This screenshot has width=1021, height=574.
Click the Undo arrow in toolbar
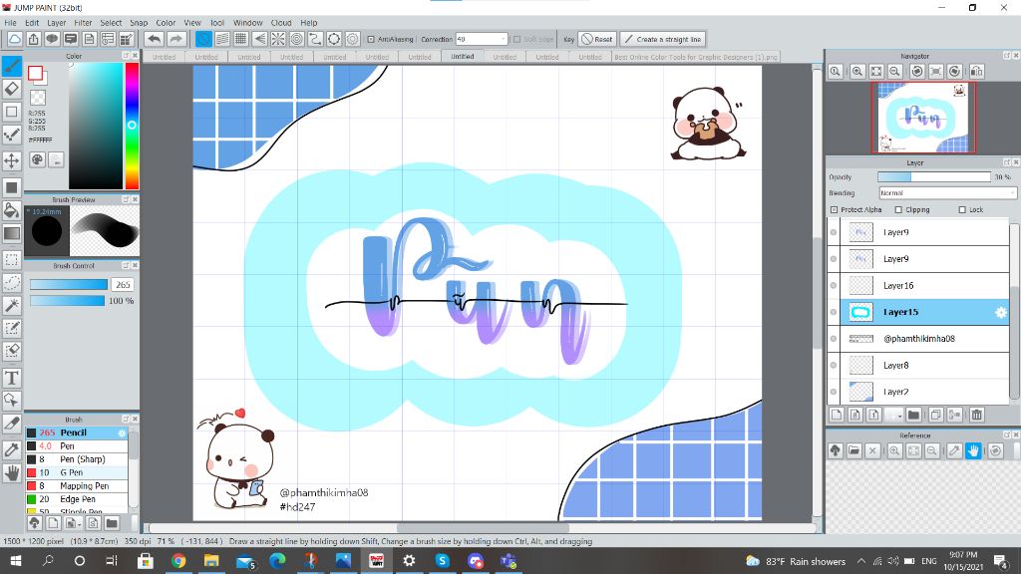click(154, 39)
